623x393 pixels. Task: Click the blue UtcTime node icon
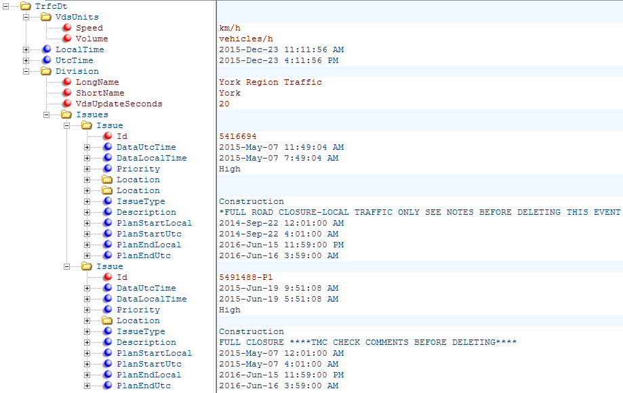pos(46,60)
